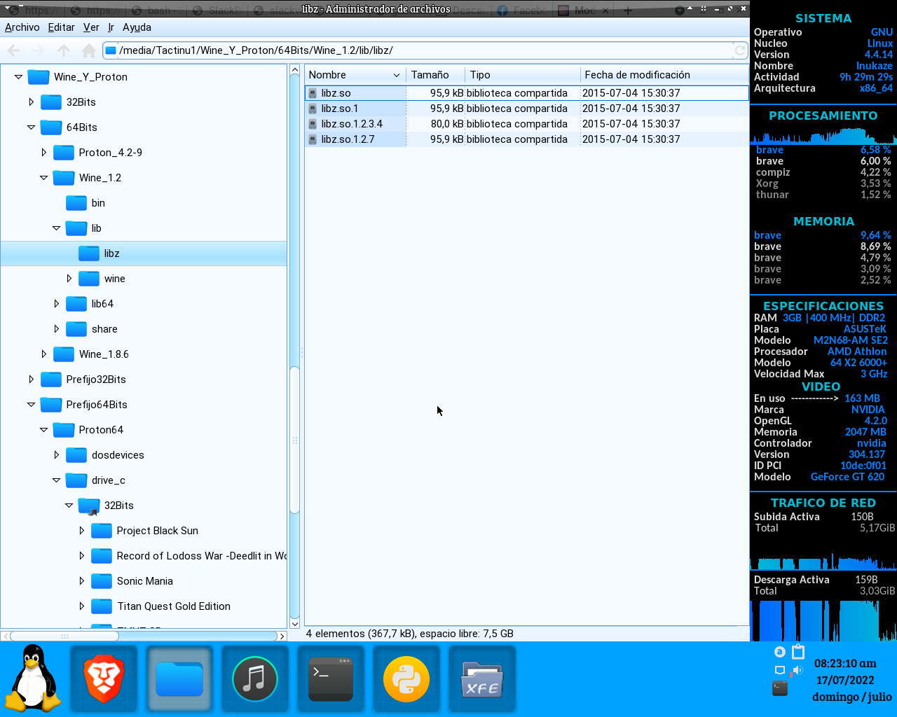The height and width of the screenshot is (717, 897).
Task: Click the small terminal tray icon
Action: 780,688
